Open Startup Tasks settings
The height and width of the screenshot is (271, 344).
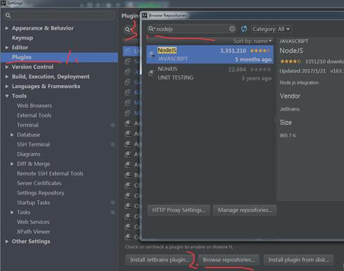click(x=34, y=203)
